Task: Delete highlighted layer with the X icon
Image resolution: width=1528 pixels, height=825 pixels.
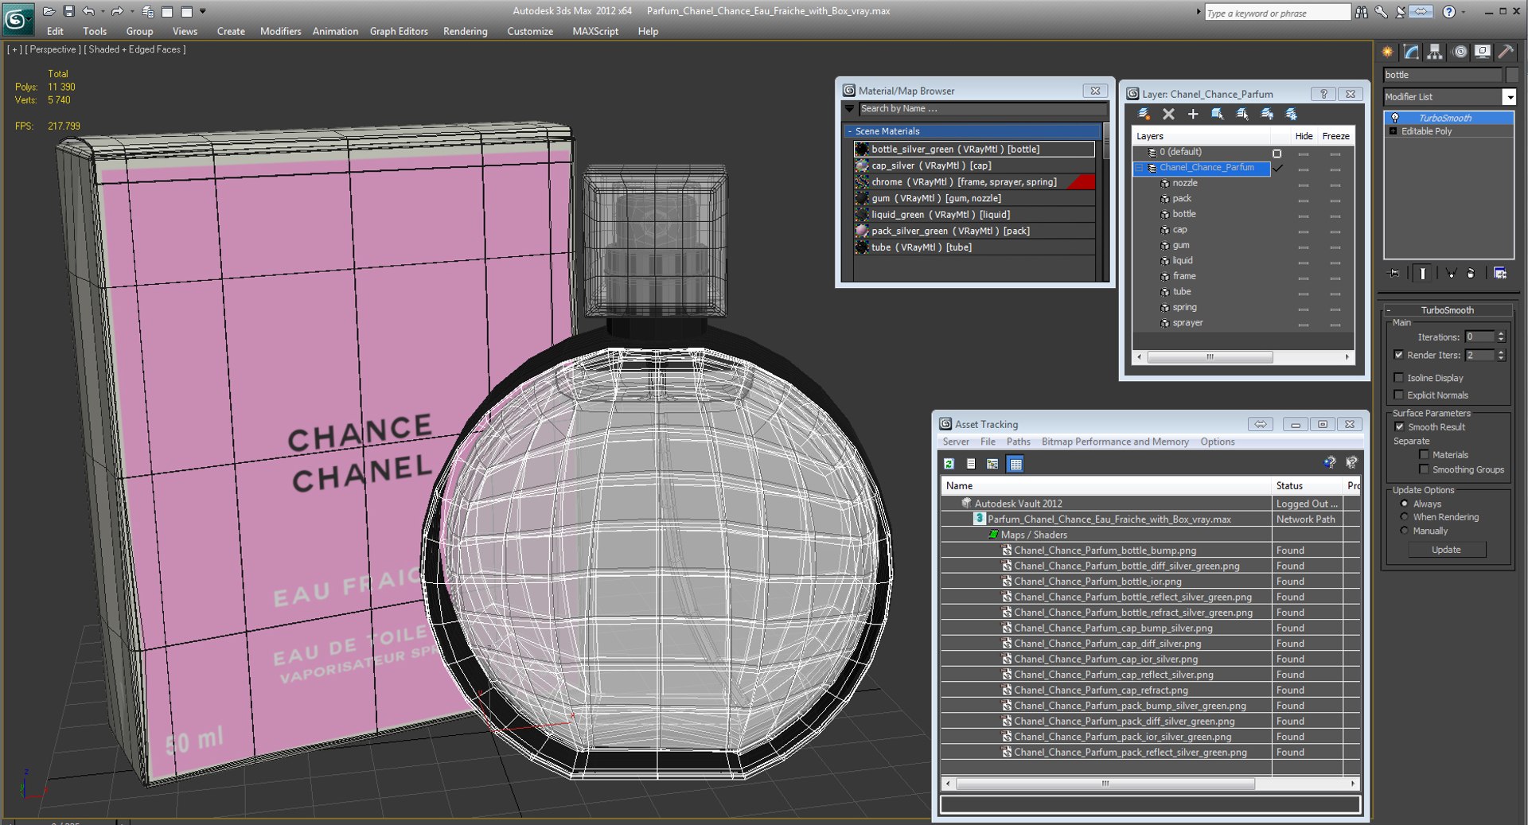Action: tap(1168, 115)
